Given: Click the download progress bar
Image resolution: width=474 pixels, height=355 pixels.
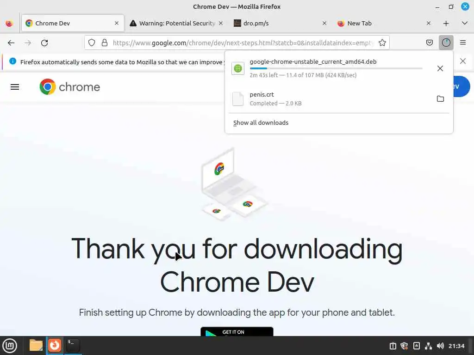Looking at the screenshot, I should [x=336, y=68].
